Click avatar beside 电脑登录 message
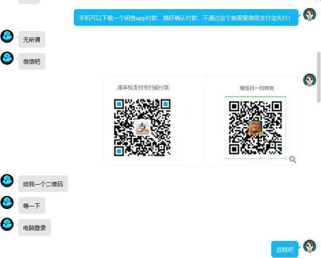This screenshot has width=321, height=258. (x=7, y=224)
